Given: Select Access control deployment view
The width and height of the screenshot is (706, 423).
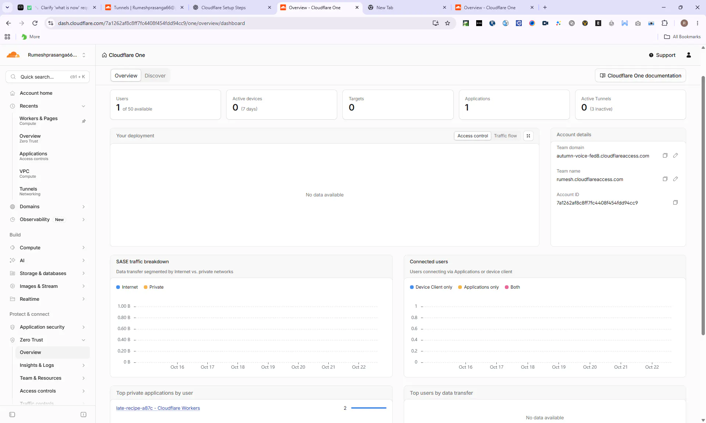Looking at the screenshot, I should pyautogui.click(x=473, y=136).
